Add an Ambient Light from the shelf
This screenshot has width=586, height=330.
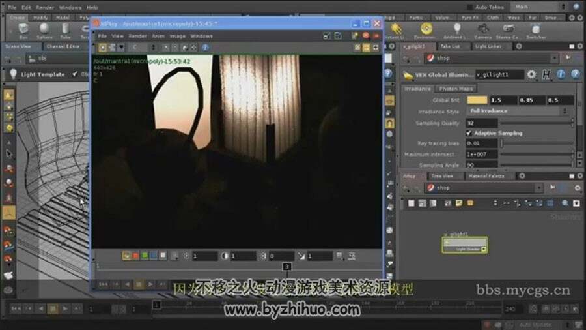click(x=456, y=31)
